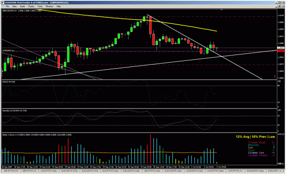Open the View menu
Image resolution: width=286 pixels, height=174 pixels.
pos(14,6)
